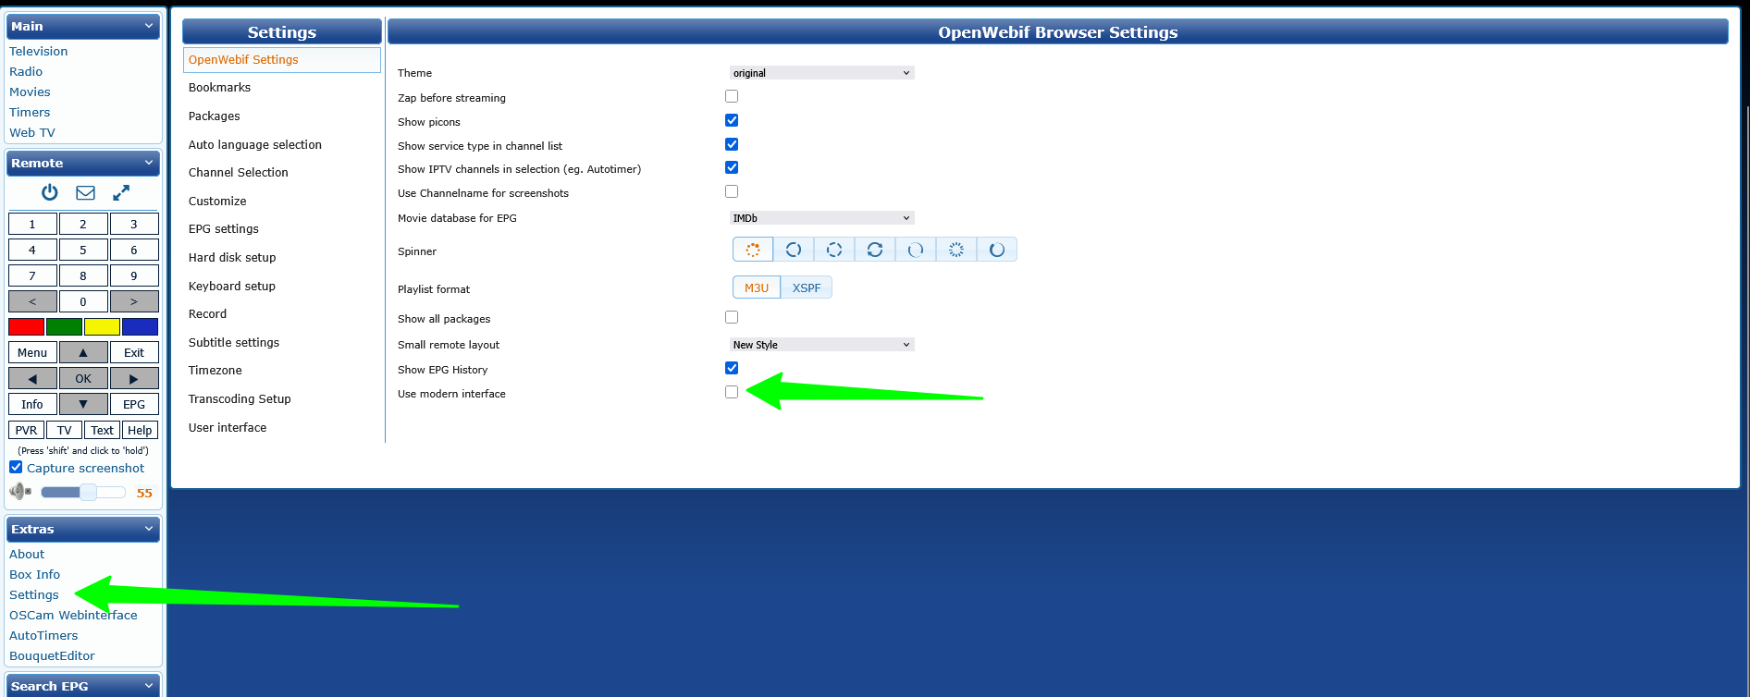Uncheck the Capture screenshot checkbox
Viewport: 1750px width, 697px height.
point(16,468)
